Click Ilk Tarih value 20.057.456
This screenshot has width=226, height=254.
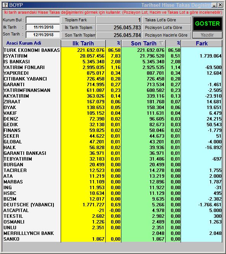tap(92, 56)
